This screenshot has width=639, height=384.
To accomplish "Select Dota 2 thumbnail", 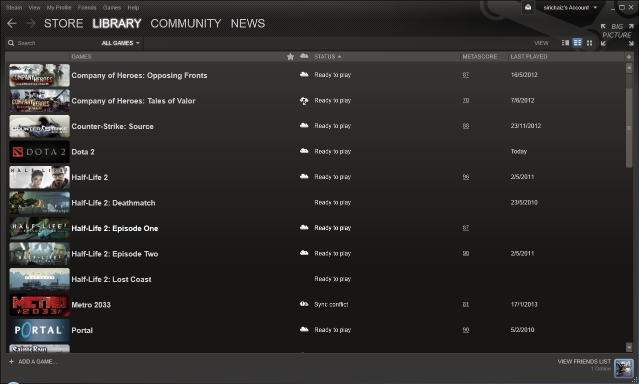I will 40,151.
